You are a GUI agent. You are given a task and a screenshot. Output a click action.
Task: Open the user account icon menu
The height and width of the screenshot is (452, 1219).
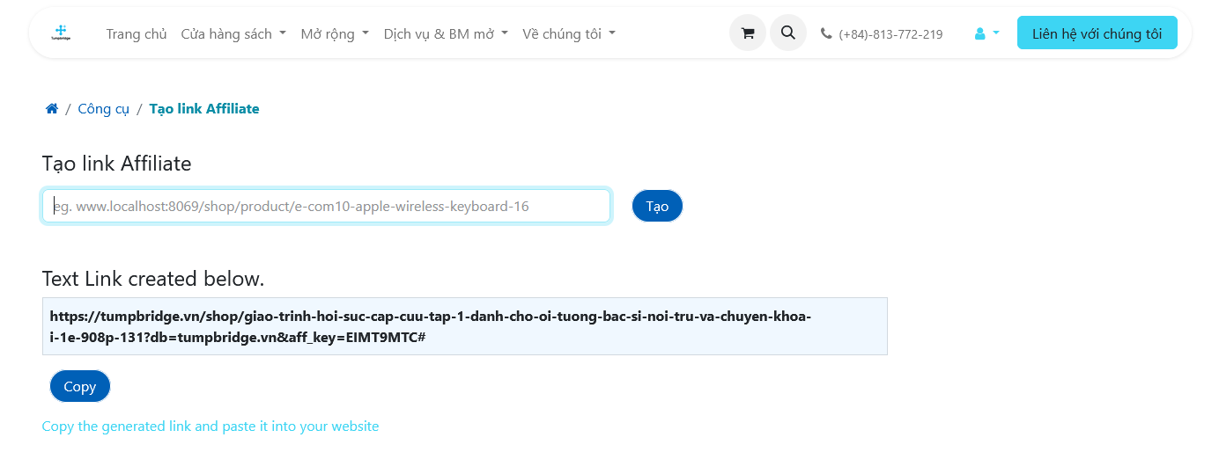979,33
